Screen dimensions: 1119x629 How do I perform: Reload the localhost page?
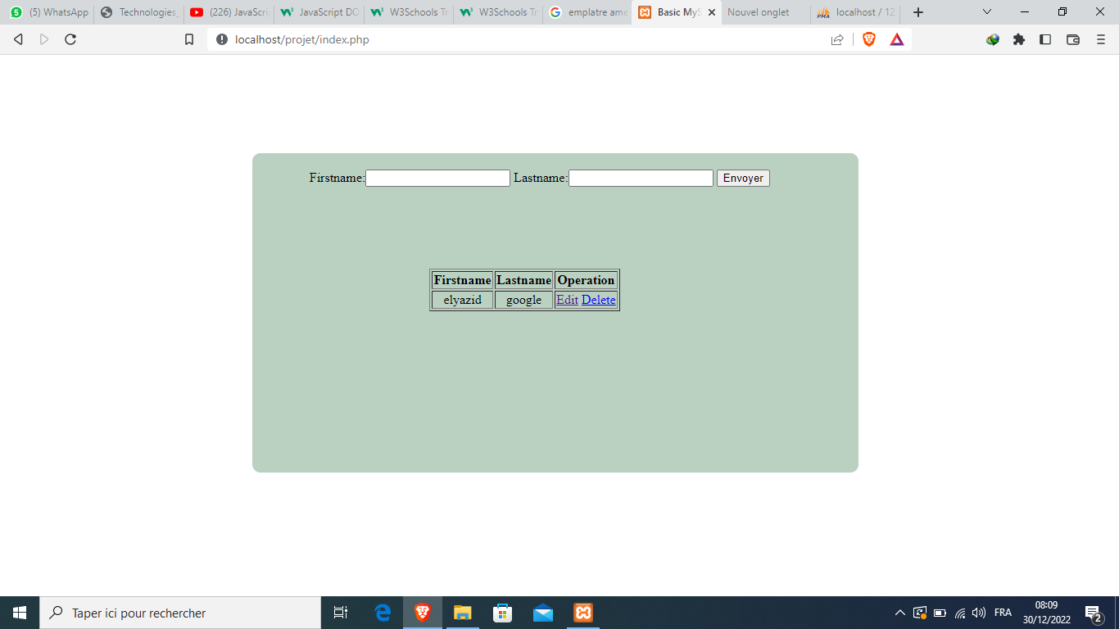point(70,39)
